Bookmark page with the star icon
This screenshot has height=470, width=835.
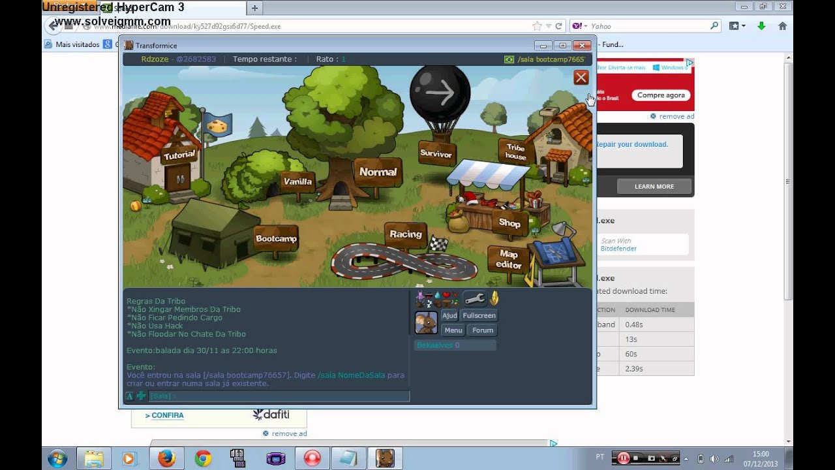[537, 26]
